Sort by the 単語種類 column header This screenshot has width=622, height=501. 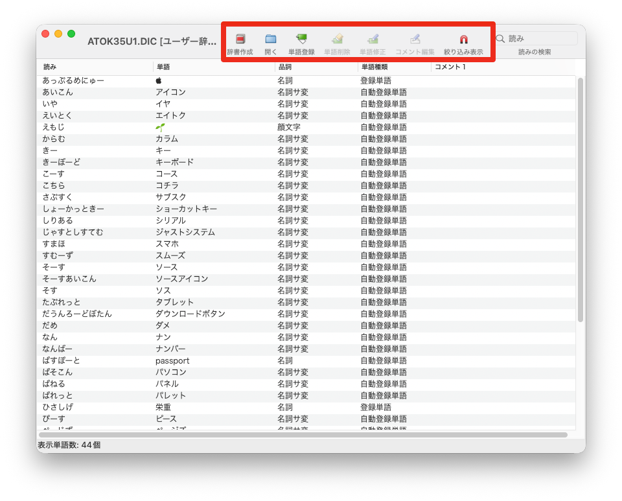(393, 67)
